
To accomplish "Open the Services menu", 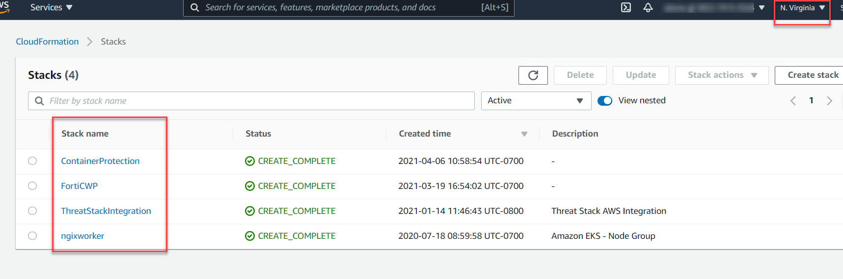I will (51, 8).
